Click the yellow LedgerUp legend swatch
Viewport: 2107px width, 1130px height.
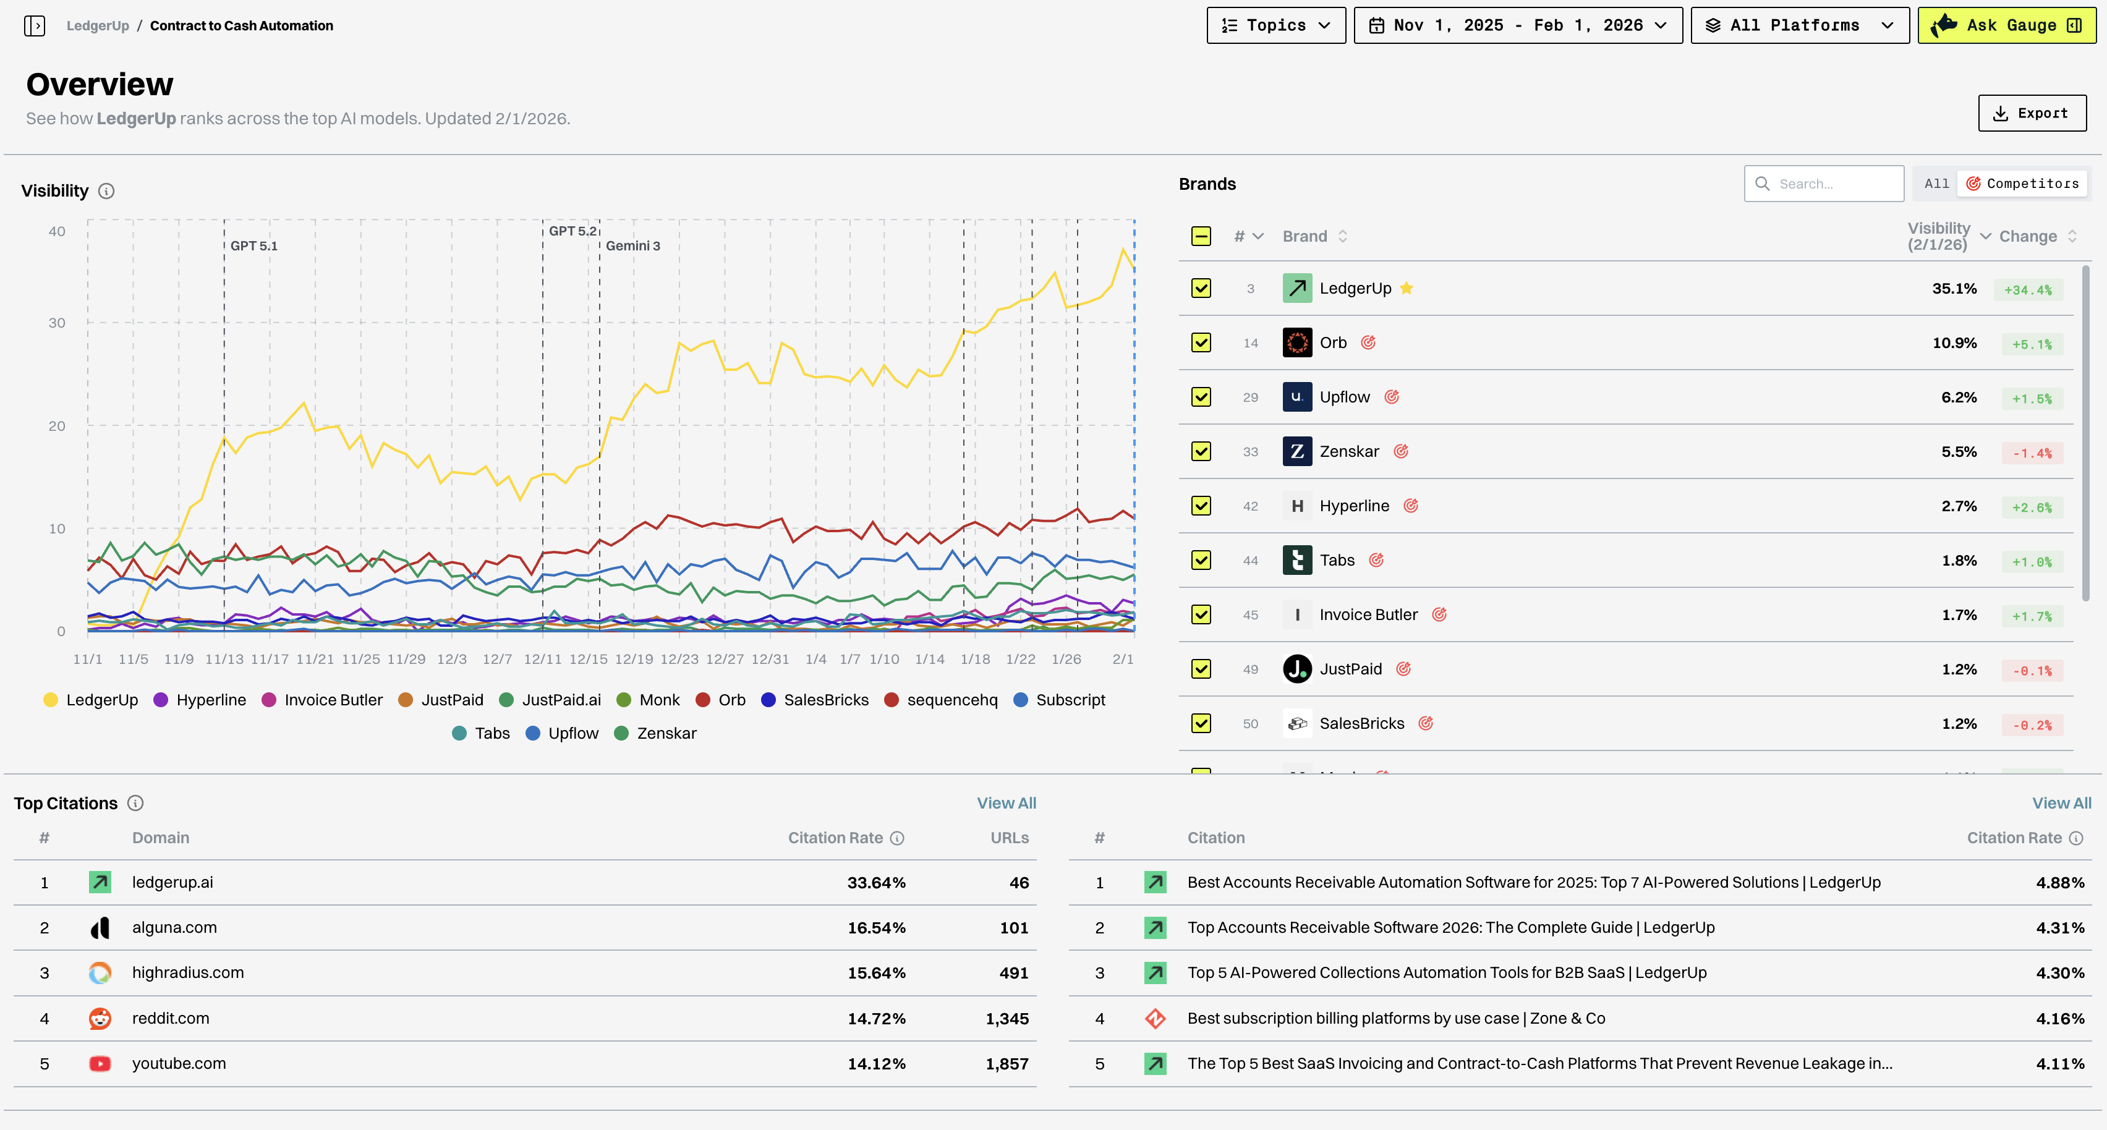point(50,700)
